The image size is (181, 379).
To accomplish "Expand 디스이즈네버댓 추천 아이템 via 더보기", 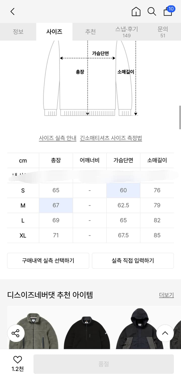I will click(166, 295).
